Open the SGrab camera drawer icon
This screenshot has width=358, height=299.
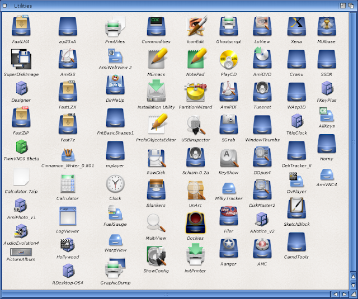point(229,124)
